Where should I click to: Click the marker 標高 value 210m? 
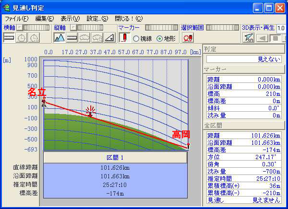(x=273, y=94)
